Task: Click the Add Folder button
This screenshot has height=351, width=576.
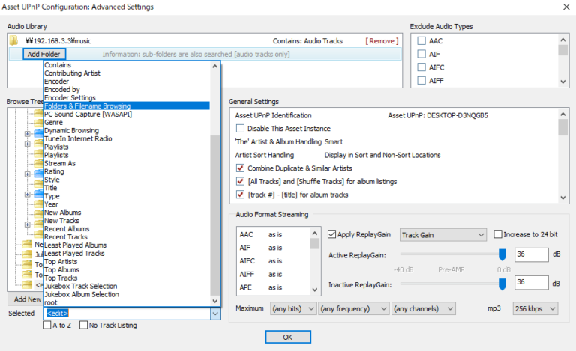Action: (x=44, y=54)
